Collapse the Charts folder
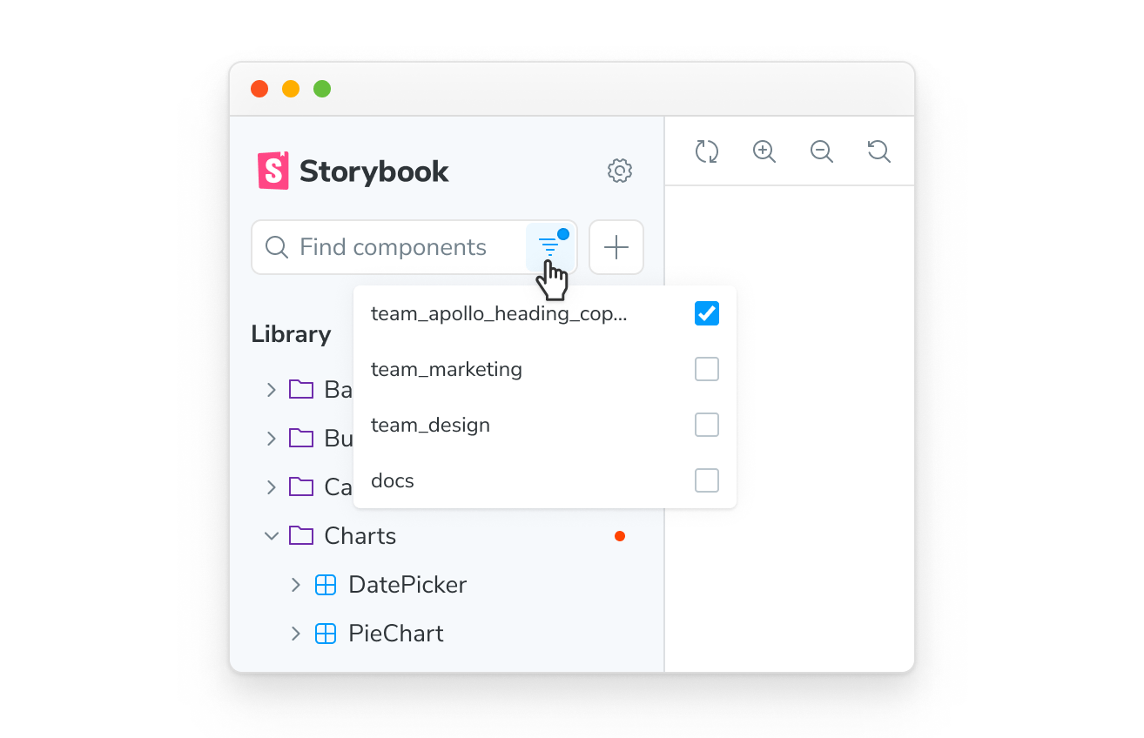The height and width of the screenshot is (738, 1144). 272,536
